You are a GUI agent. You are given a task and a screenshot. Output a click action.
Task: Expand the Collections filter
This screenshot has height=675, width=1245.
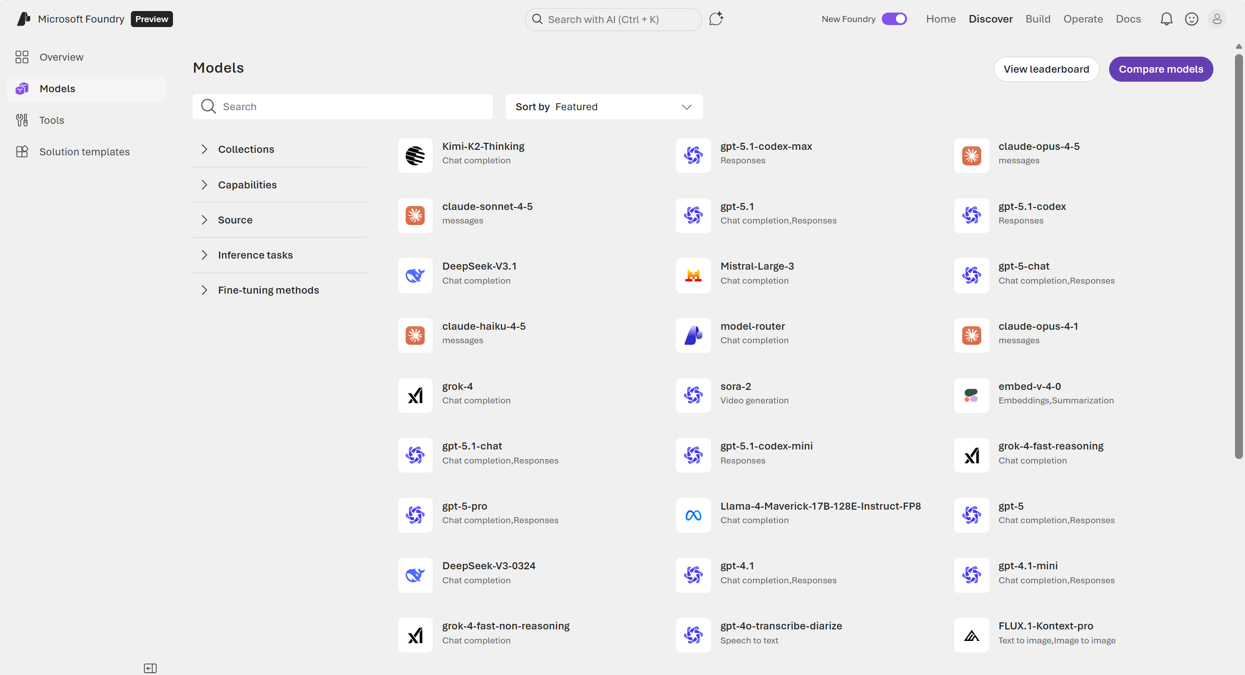246,149
